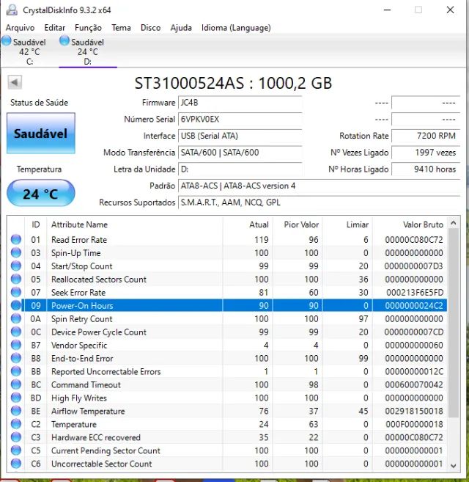This screenshot has height=482, width=469.
Task: Click the status icon for Power-On Hours
Action: [16, 305]
